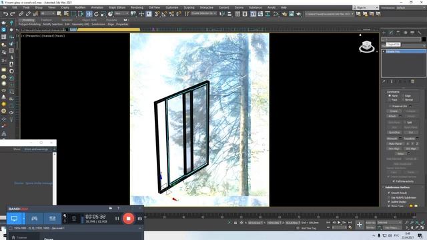Viewport: 427px width, 240px height.
Task: Select the None constraint radio button
Action: point(390,96)
